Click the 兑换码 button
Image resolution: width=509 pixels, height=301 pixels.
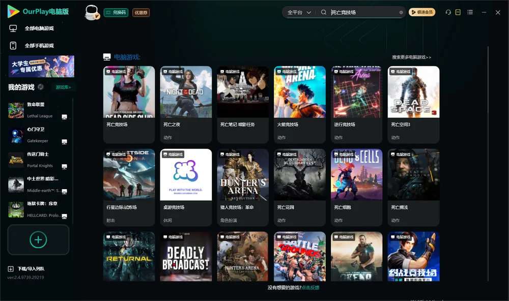(x=116, y=13)
